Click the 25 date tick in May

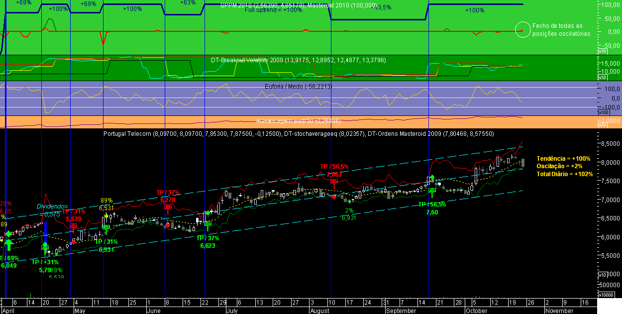coord(132,303)
